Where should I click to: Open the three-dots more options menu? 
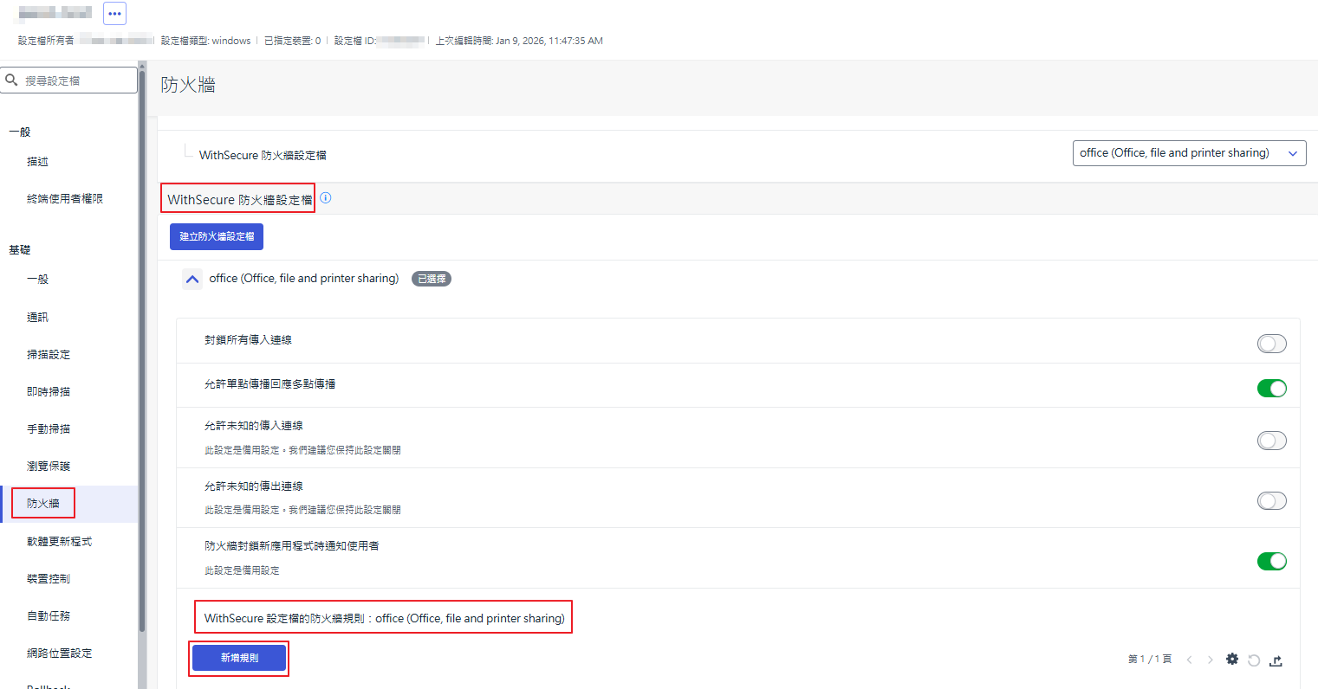(x=114, y=13)
